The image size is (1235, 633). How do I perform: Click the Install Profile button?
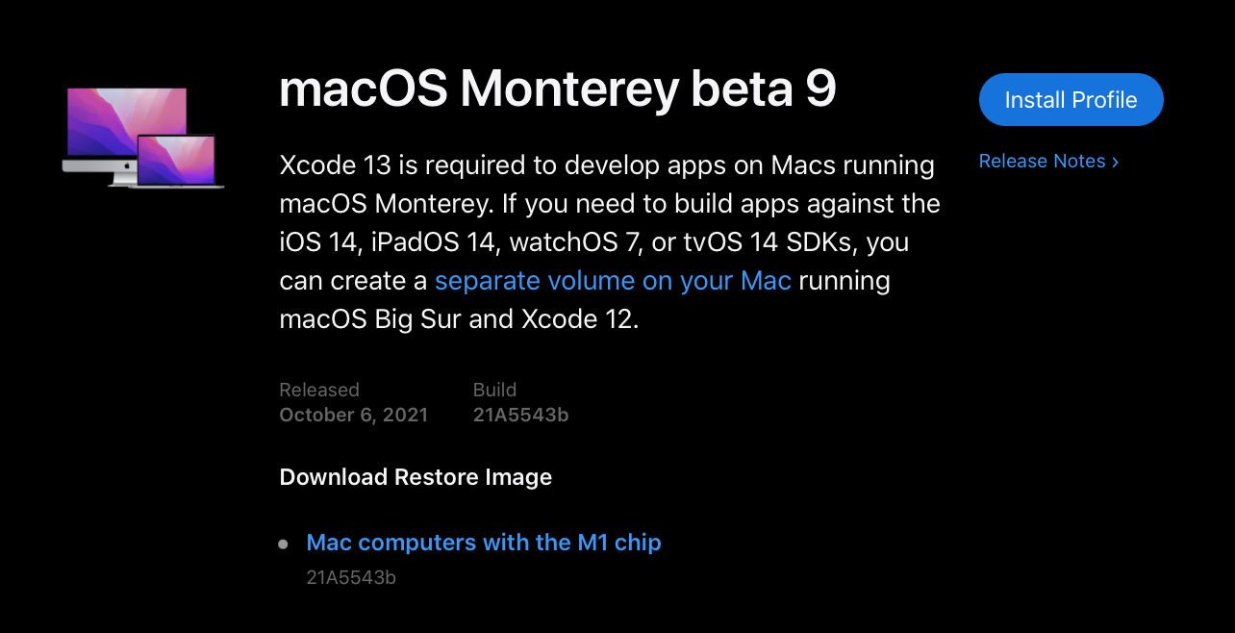click(x=1071, y=100)
